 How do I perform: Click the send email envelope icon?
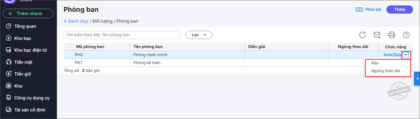pyautogui.click(x=377, y=35)
